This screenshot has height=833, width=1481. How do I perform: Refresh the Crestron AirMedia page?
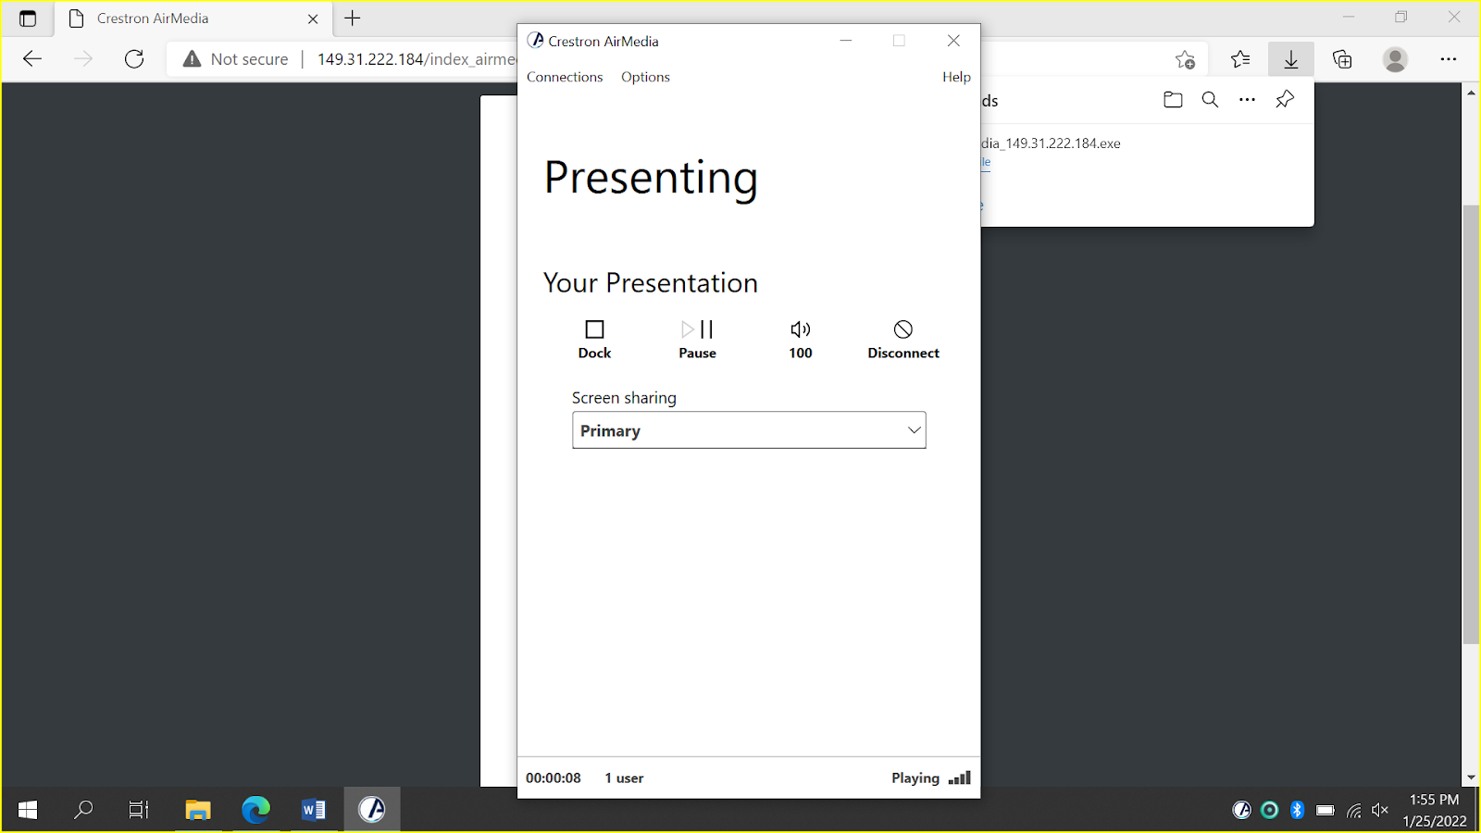(134, 59)
